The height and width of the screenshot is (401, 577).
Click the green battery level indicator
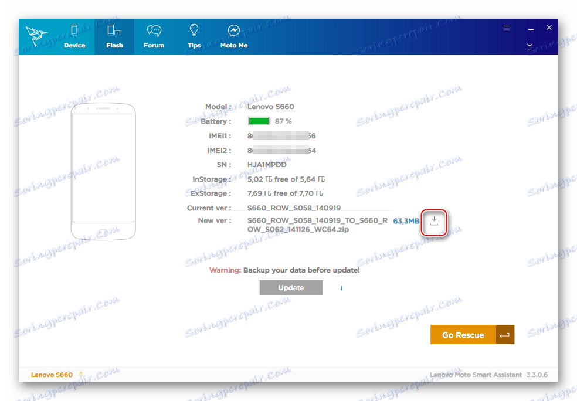coord(258,121)
